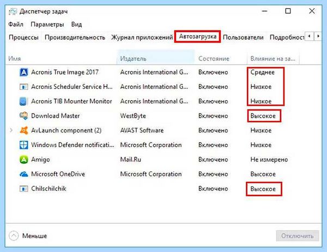Click the Отключить button
Screen dimensions: 327x252
pos(298,236)
